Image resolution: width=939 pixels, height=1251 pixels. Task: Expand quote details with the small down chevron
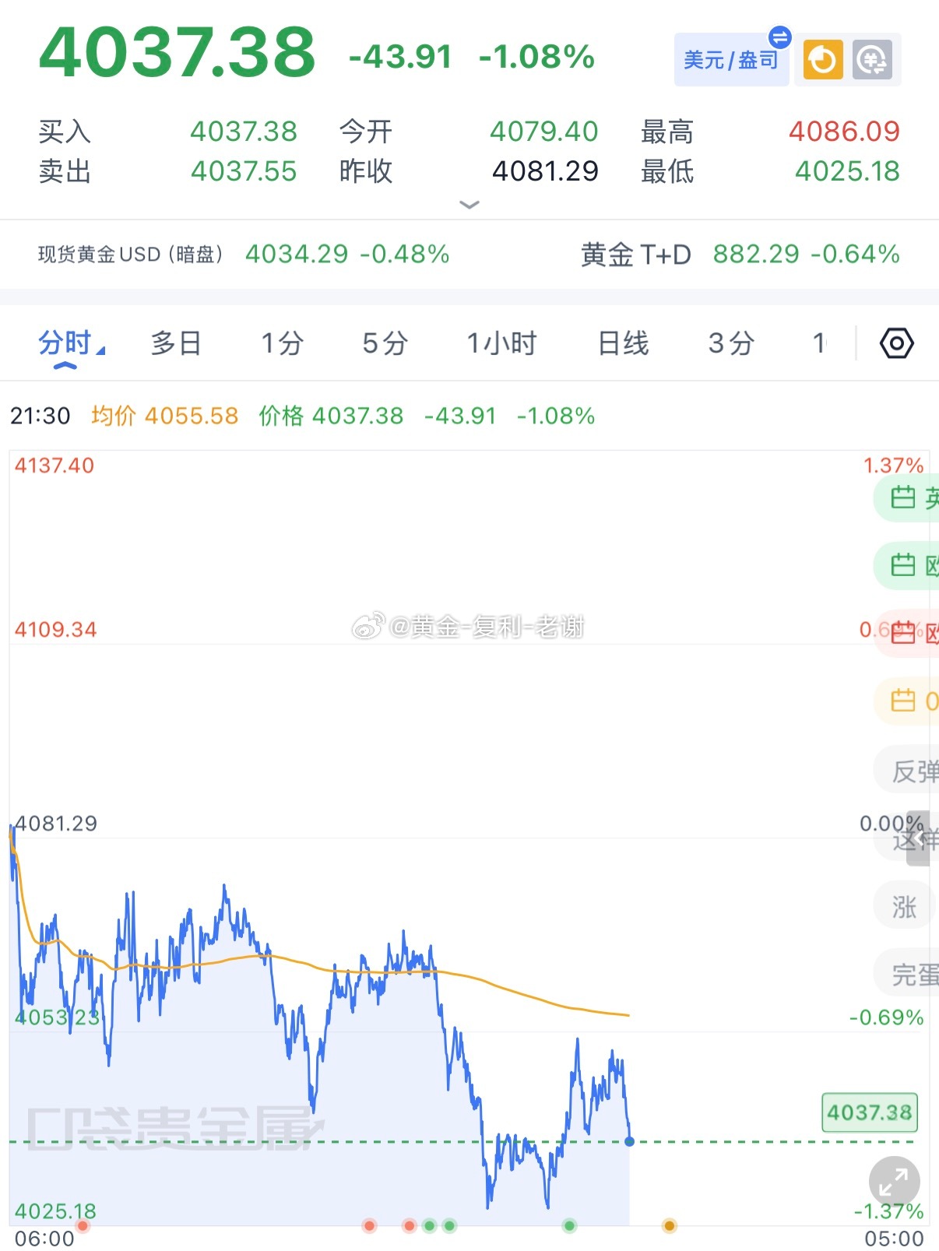[x=469, y=205]
